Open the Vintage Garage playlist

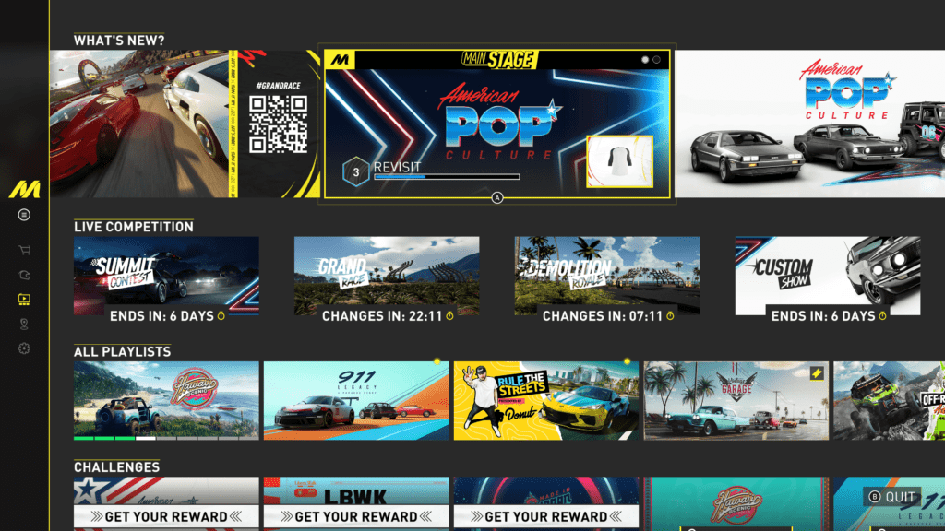click(736, 400)
